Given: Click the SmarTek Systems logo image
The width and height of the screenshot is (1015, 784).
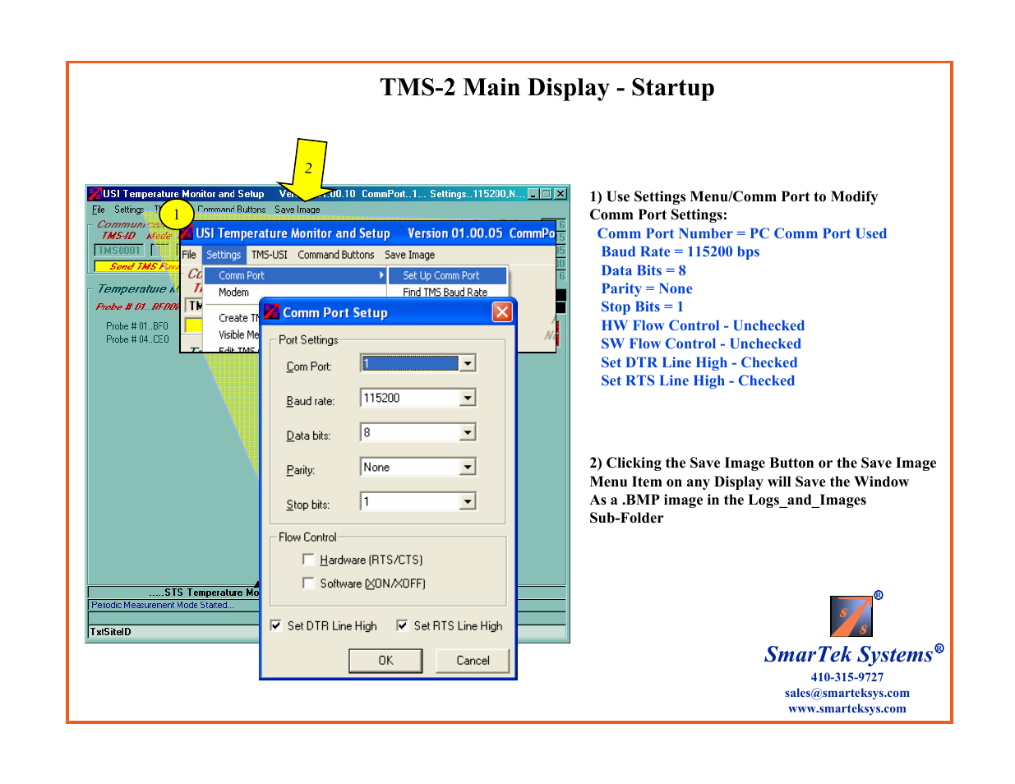Looking at the screenshot, I should point(851,616).
